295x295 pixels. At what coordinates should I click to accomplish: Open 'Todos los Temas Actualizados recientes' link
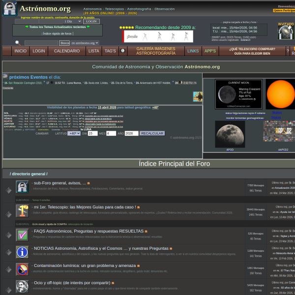(x=58, y=27)
